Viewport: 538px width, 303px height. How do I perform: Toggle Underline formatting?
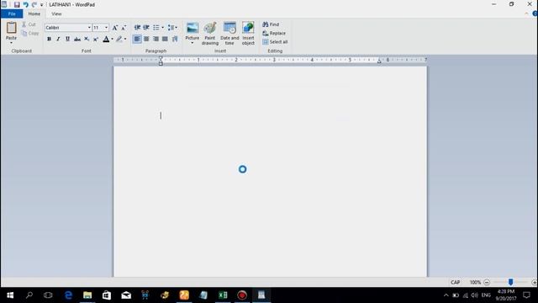point(67,40)
